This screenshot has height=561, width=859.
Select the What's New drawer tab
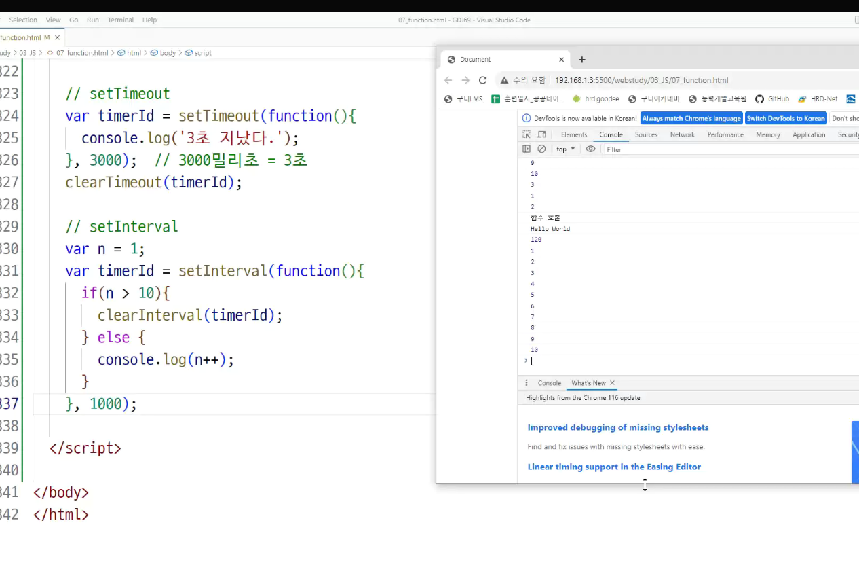(x=588, y=383)
